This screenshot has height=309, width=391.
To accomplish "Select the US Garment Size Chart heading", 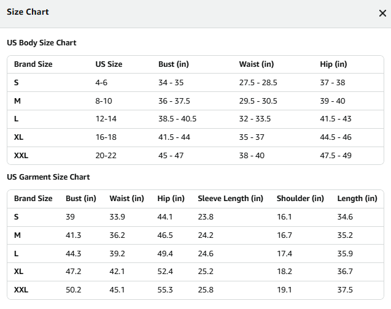I will (48, 177).
